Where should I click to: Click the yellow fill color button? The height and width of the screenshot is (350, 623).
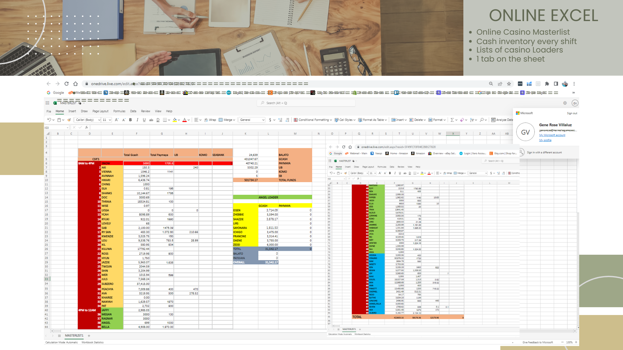(x=175, y=120)
